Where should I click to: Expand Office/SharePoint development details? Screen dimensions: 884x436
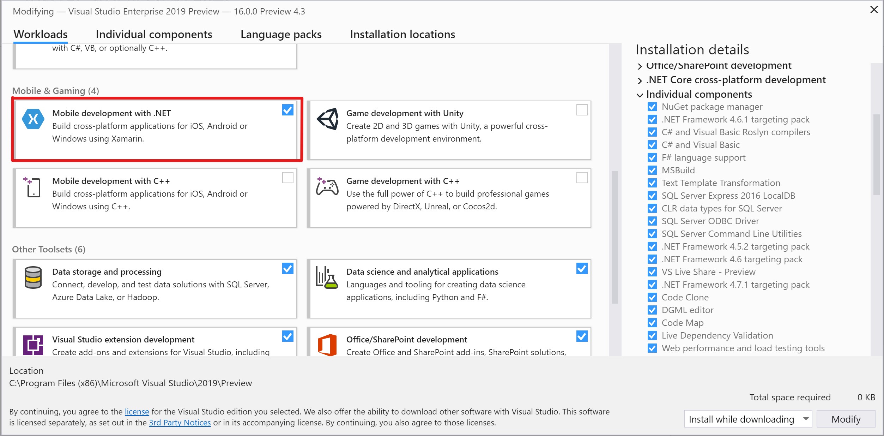(640, 66)
